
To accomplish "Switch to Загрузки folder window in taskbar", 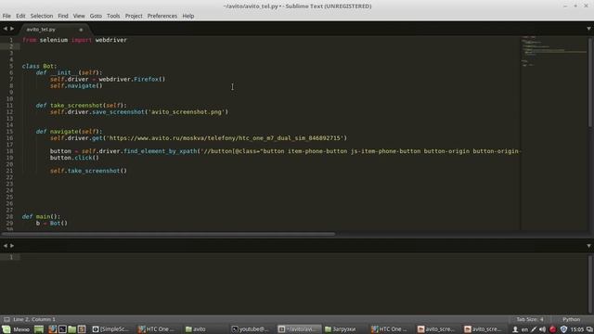I will point(341,329).
